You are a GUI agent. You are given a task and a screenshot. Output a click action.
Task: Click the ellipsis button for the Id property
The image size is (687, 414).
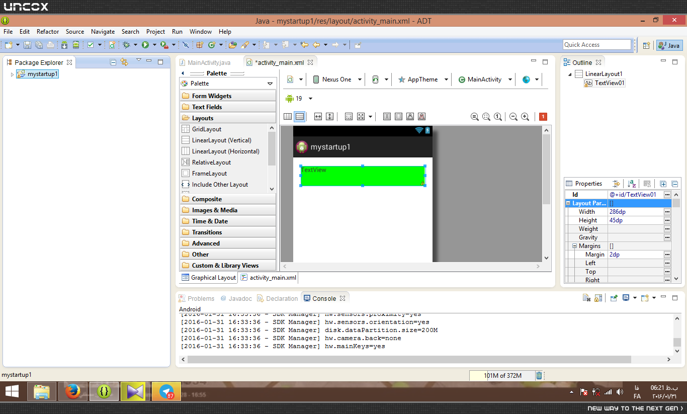(667, 195)
